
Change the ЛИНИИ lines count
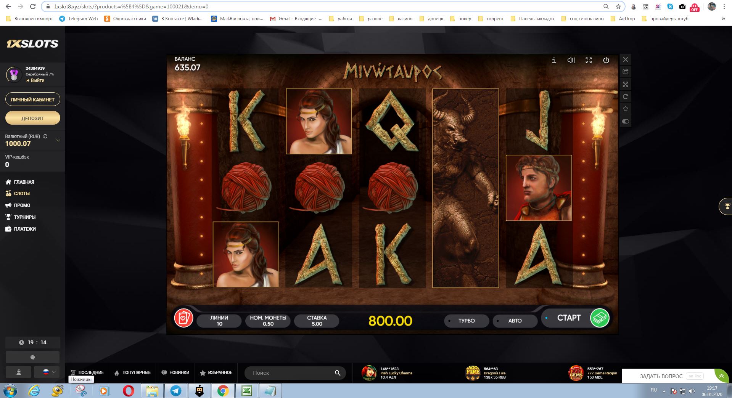tap(219, 321)
